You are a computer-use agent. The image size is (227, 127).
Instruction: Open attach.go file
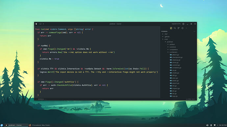click(175, 55)
